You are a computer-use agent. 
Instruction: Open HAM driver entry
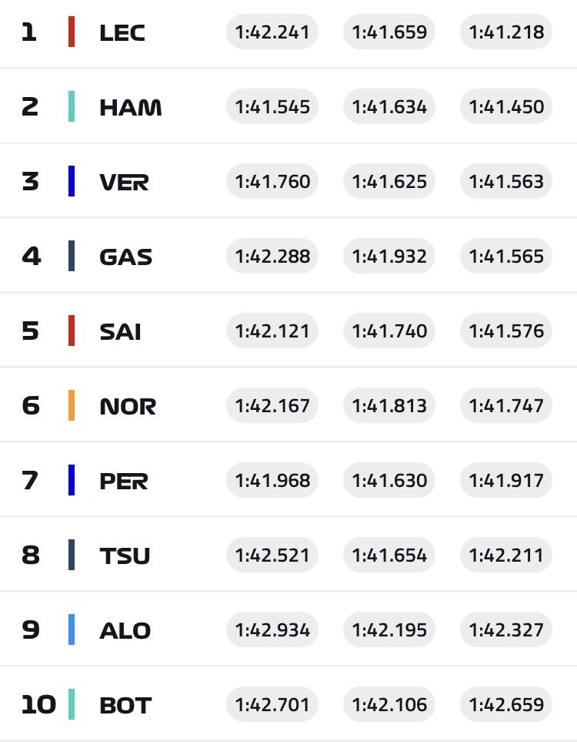coord(131,107)
